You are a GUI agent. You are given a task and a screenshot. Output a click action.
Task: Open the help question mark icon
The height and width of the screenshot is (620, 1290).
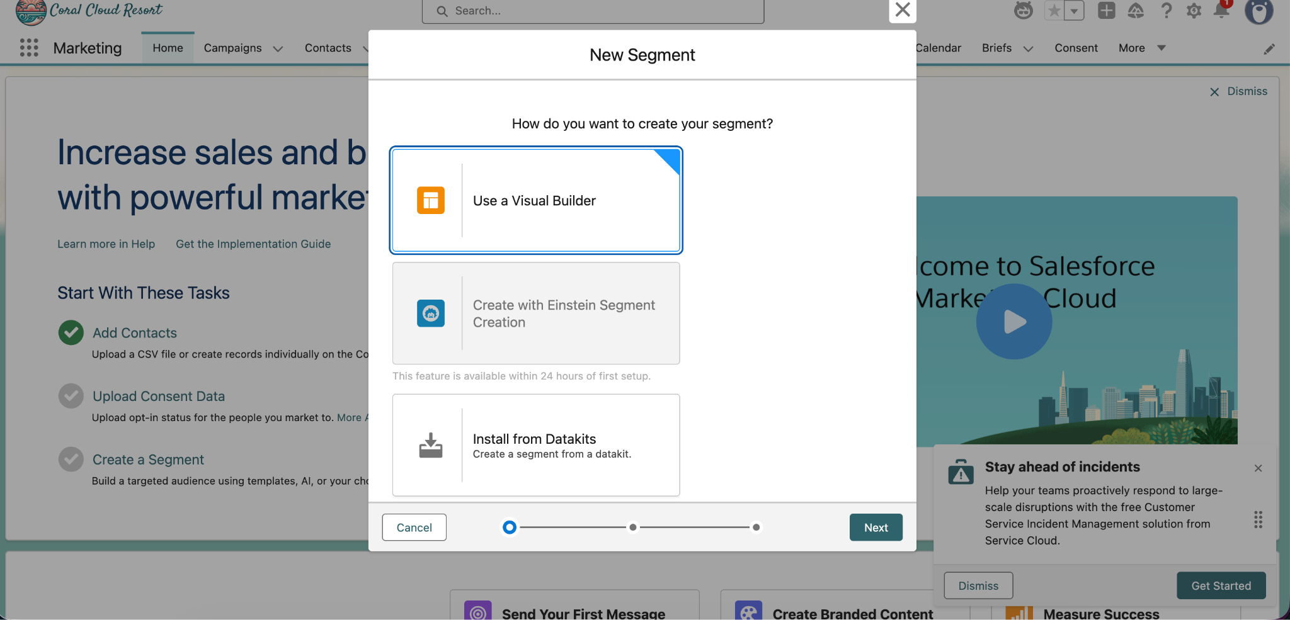point(1166,11)
